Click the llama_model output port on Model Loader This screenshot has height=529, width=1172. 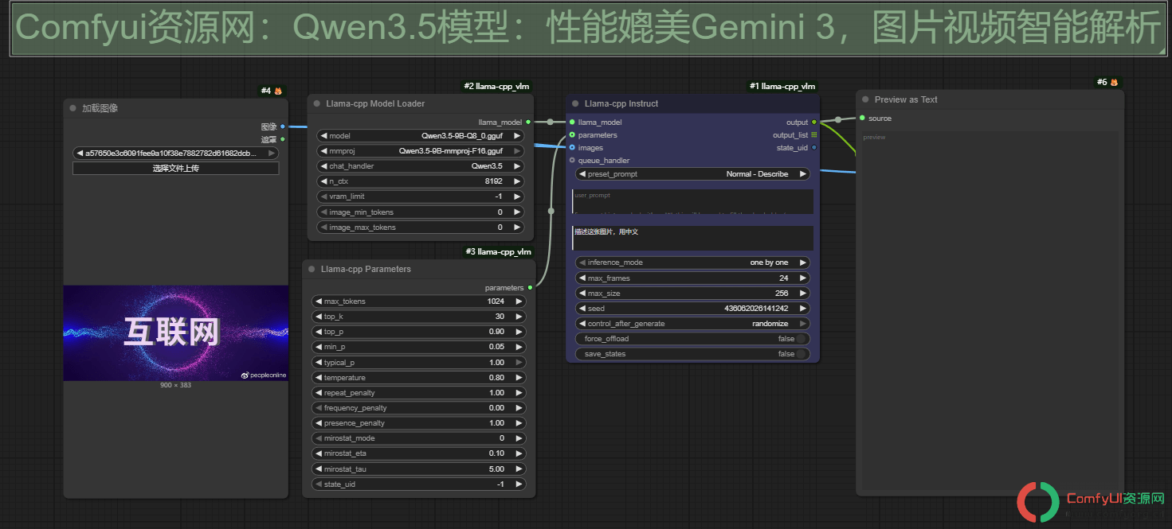528,123
